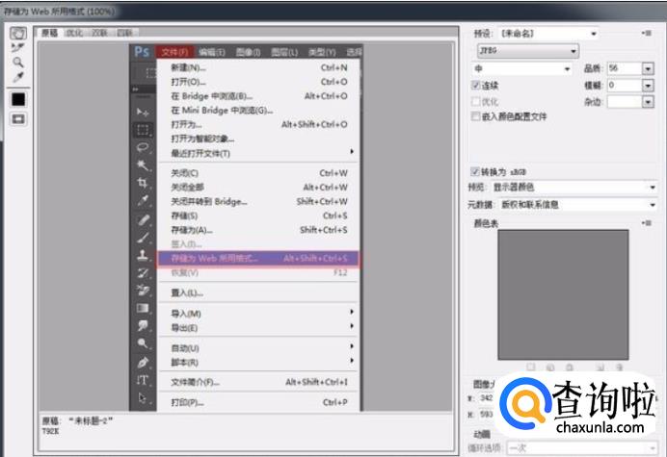Open the 杂边 matte color dropdown arrow

pos(648,102)
